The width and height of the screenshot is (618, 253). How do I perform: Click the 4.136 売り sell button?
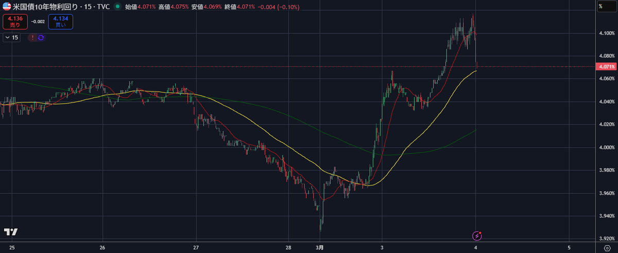15,22
